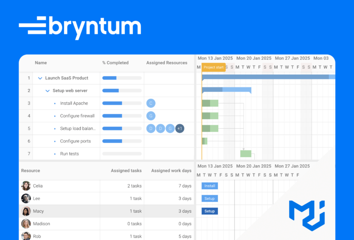
Task: Click Macy's avatar photo
Action: point(26,211)
